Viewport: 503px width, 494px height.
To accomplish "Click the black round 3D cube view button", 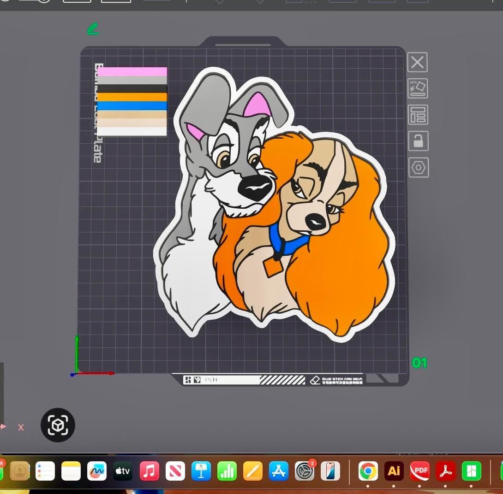I will 58,425.
